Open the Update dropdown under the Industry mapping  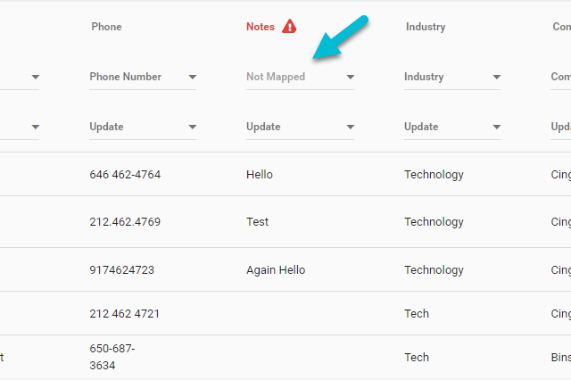tap(452, 127)
